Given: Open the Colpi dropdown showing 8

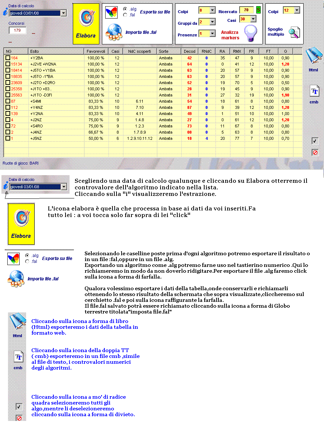Looking at the screenshot, I should 212,10.
